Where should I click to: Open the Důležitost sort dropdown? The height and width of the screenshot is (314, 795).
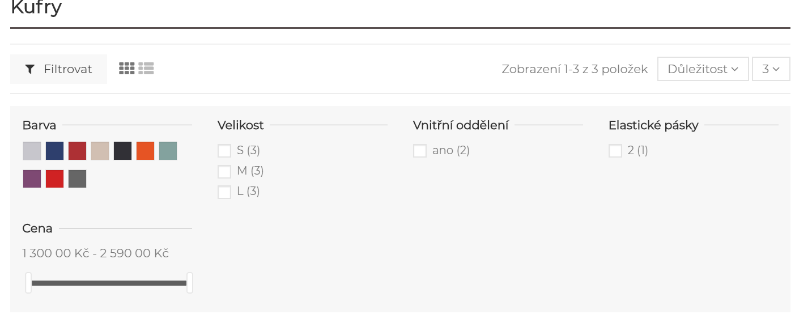click(x=703, y=69)
